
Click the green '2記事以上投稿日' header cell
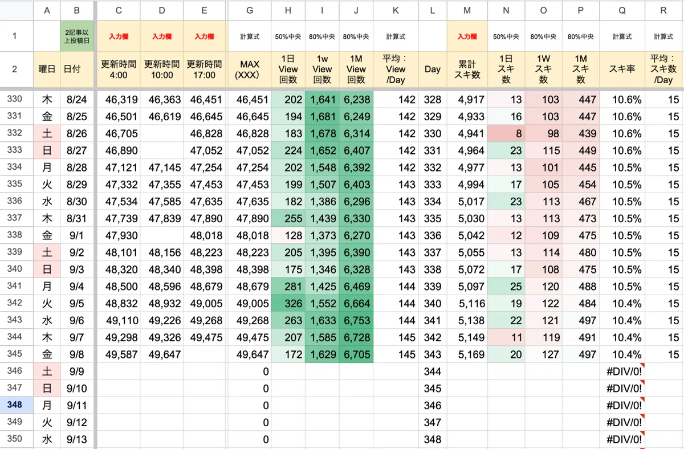[76, 36]
